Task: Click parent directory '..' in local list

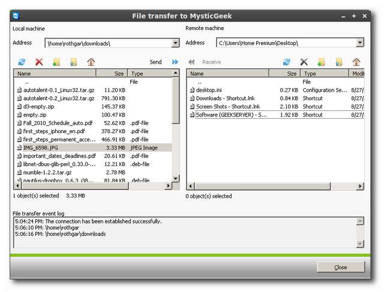Action: 26,82
